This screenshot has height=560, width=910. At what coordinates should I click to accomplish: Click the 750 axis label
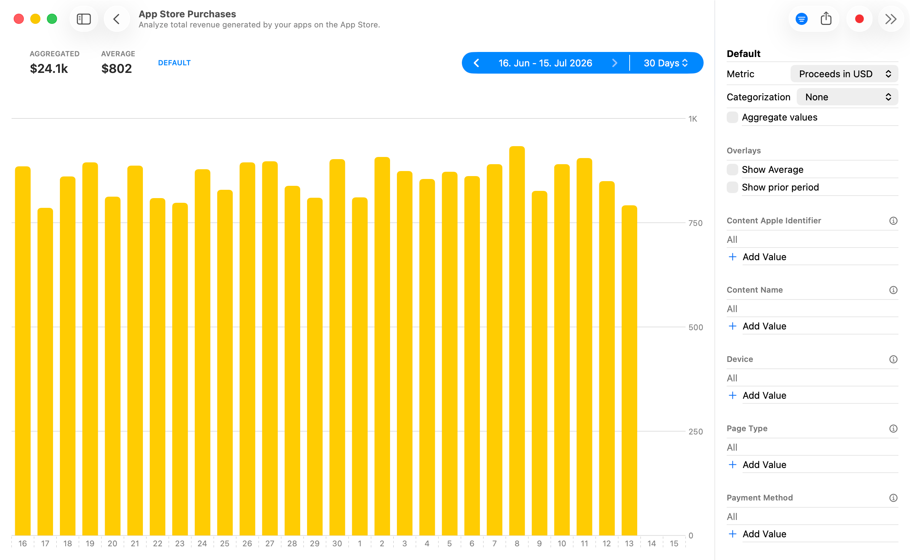pos(695,223)
